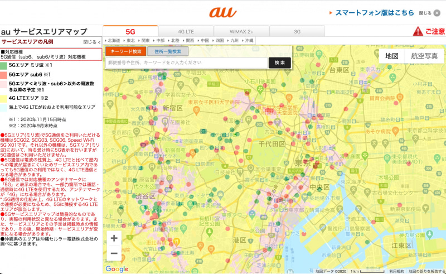Click the 千代田区 ward label

point(272,144)
